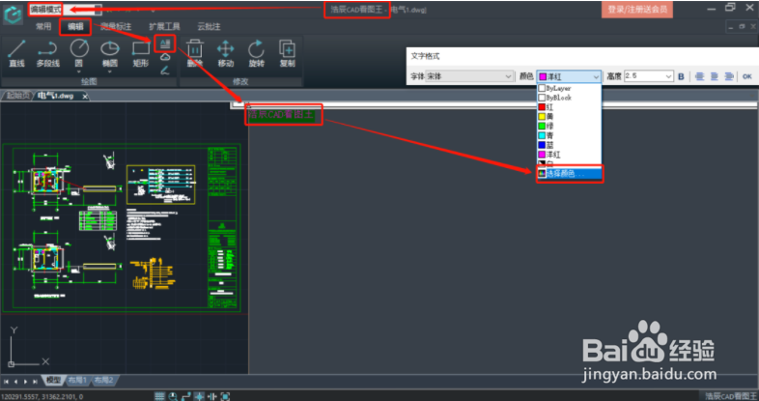
Task: Click the freehand sketch tool icon
Action: coord(165,71)
